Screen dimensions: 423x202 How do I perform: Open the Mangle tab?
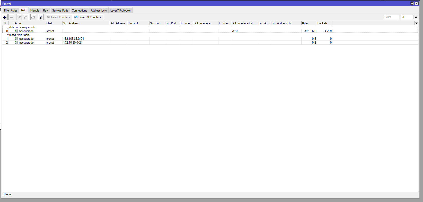coord(35,11)
